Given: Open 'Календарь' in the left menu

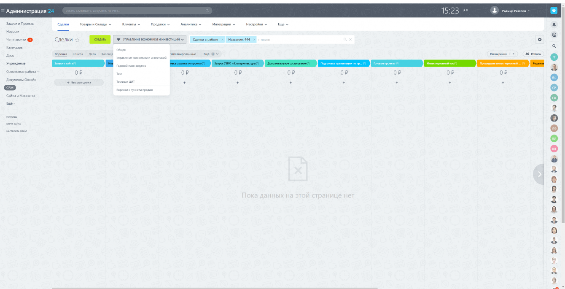Looking at the screenshot, I should click(x=14, y=48).
